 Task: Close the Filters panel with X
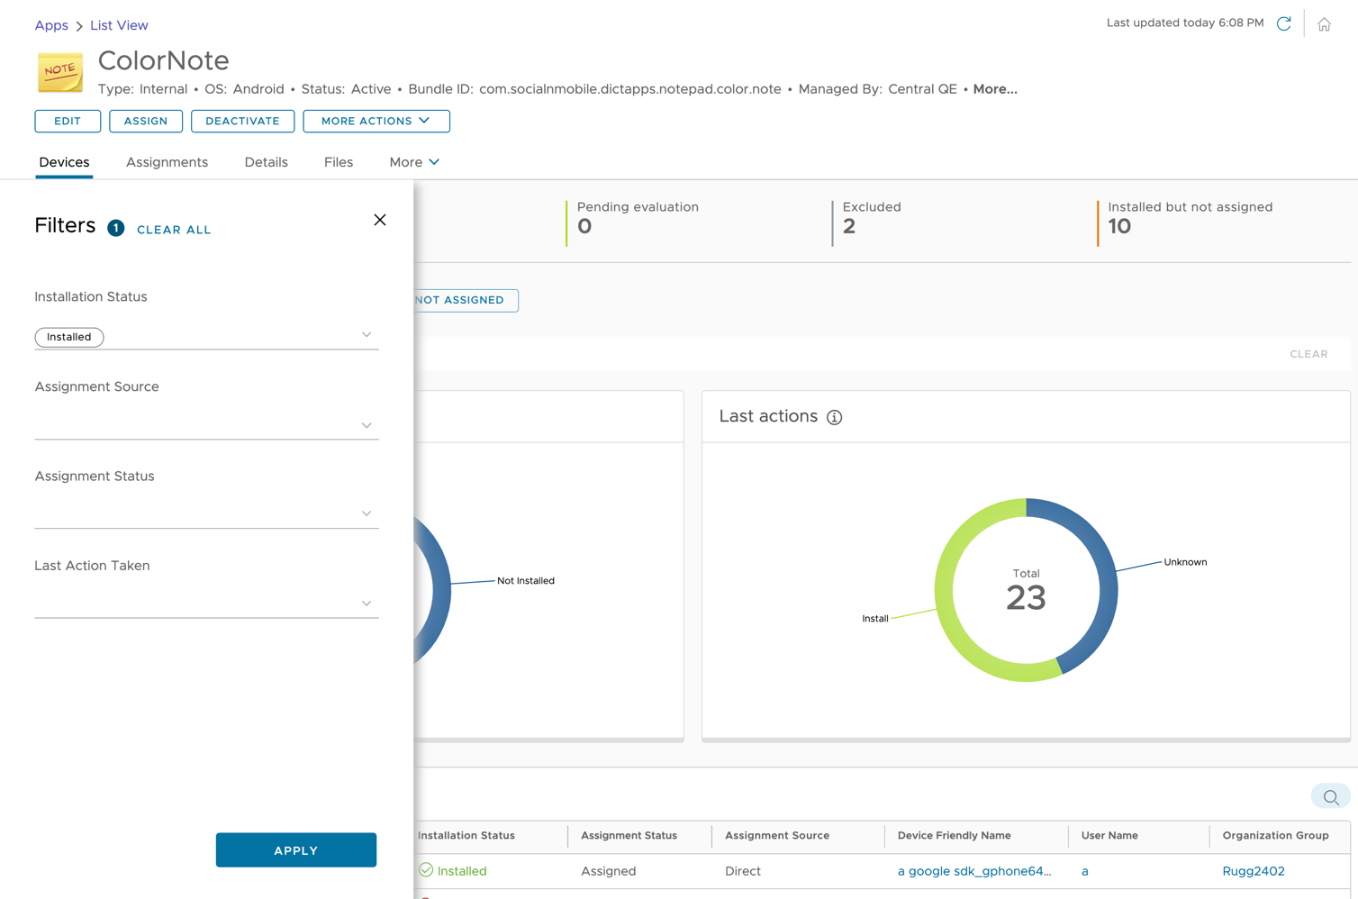pyautogui.click(x=380, y=221)
